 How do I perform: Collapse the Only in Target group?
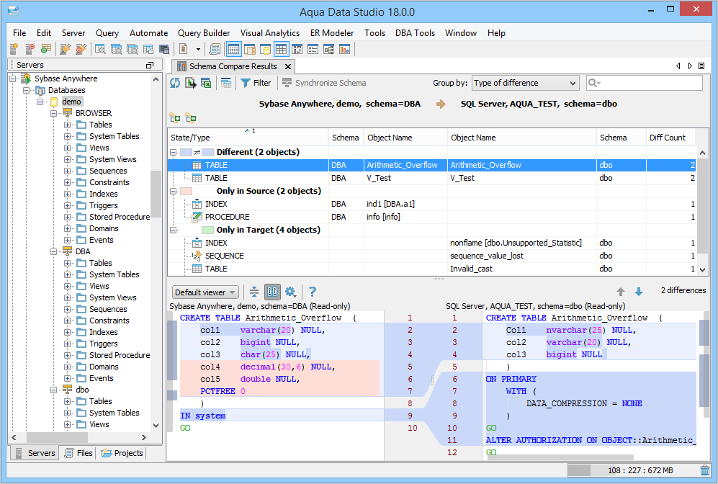[173, 230]
